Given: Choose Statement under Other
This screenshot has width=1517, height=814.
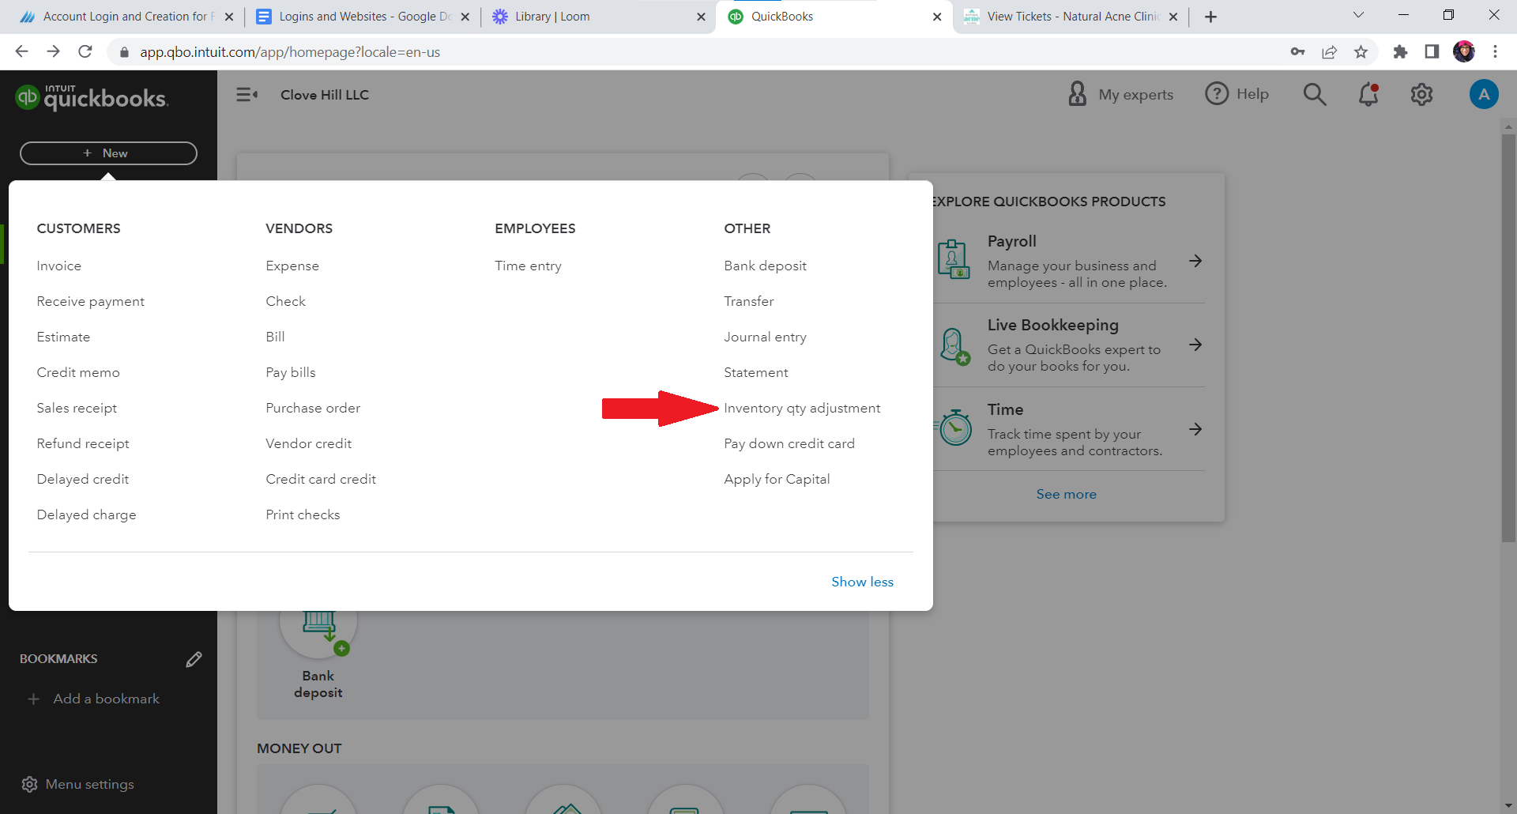Looking at the screenshot, I should [756, 372].
